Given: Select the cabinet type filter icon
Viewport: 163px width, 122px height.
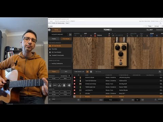Looking at the screenshot, I should (x=64, y=85).
